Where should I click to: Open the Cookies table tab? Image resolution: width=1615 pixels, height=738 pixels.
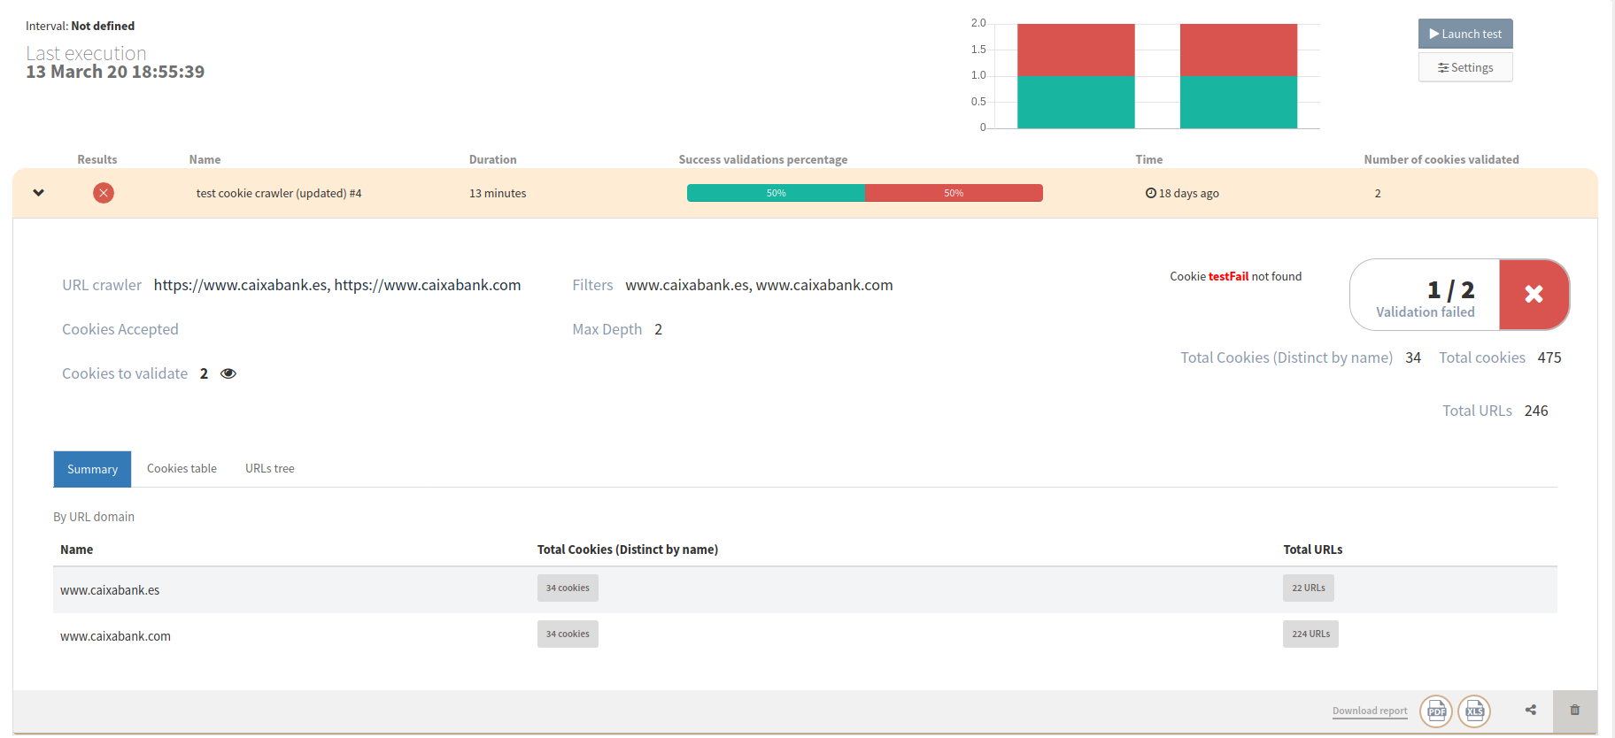click(x=182, y=469)
